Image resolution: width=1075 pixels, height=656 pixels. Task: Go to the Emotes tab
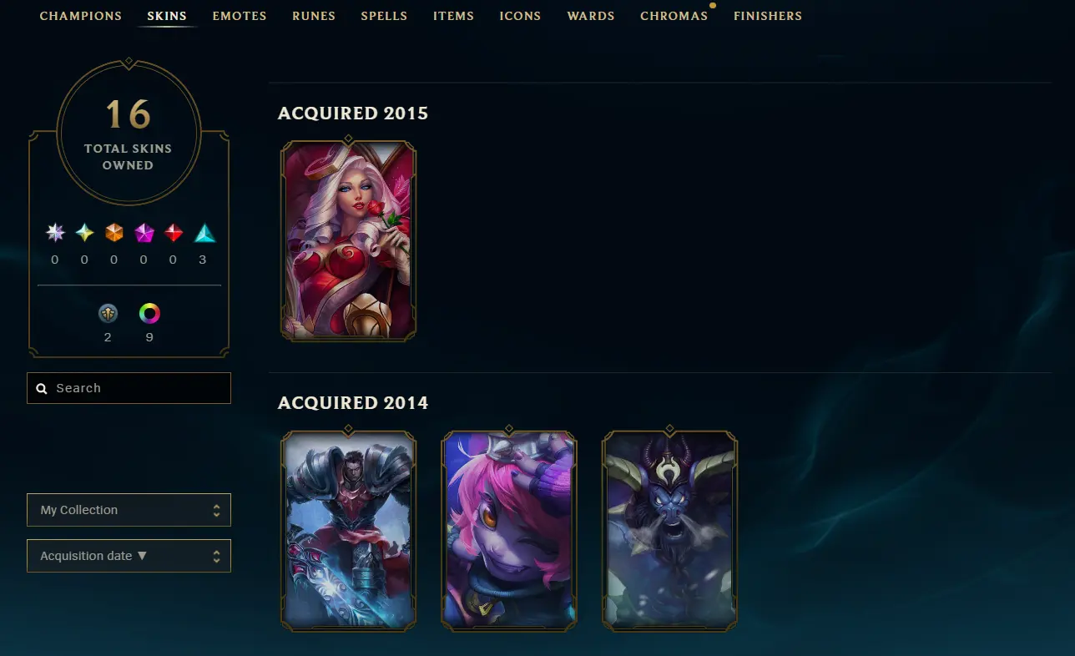(240, 16)
